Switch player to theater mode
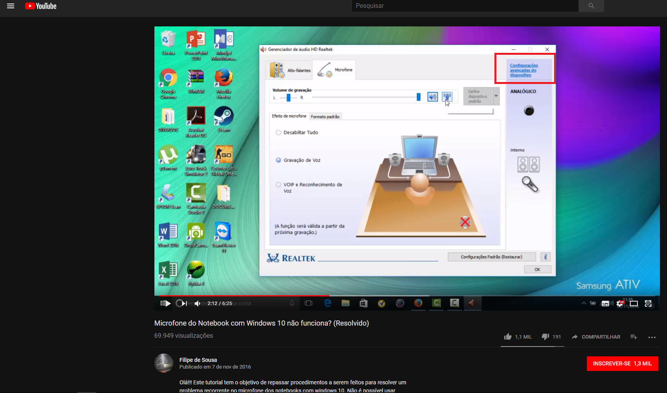Viewport: 667px width, 393px height. [x=634, y=304]
